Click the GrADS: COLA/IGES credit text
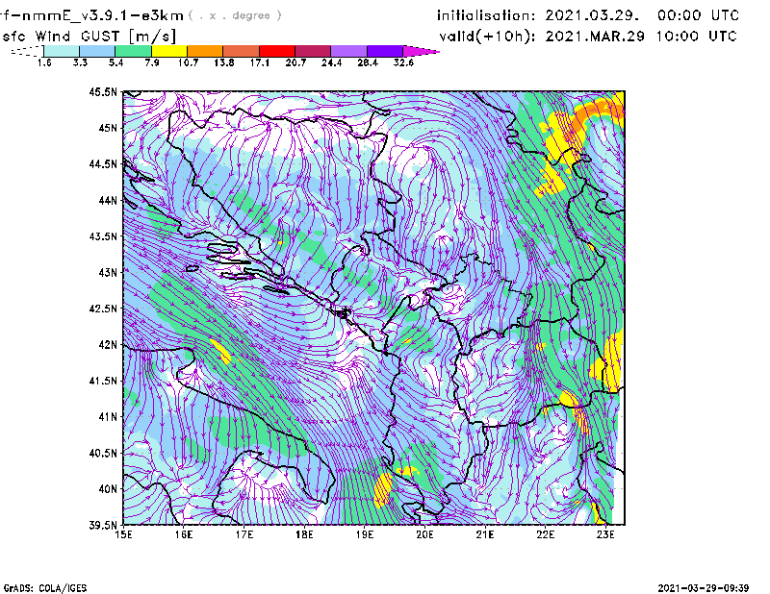The image size is (770, 594). click(36, 586)
